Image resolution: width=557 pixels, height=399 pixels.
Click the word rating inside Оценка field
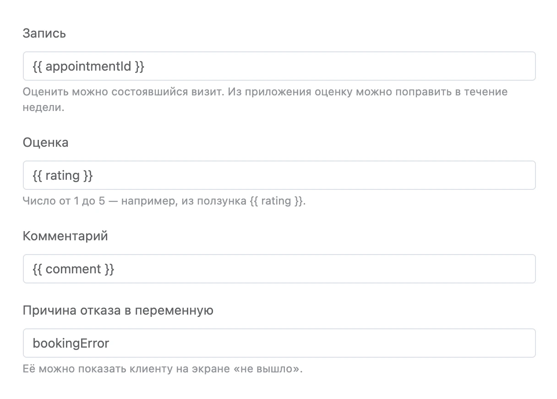pyautogui.click(x=63, y=176)
